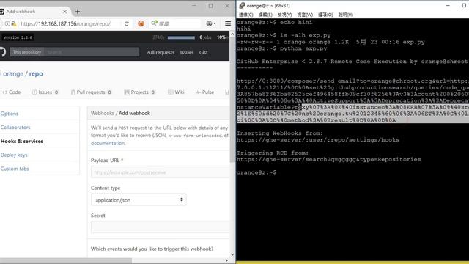Open terminal menu 檢視(V)
Screen dimensions: 469x264
click(284, 15)
